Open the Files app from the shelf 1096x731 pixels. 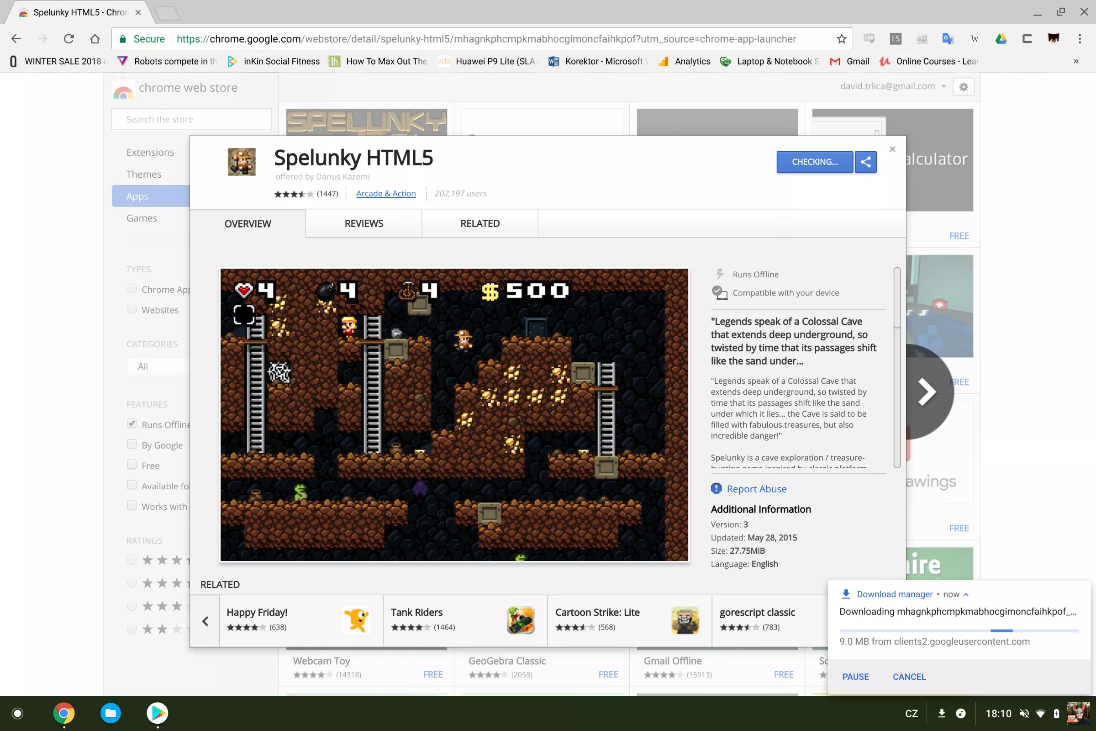point(111,713)
